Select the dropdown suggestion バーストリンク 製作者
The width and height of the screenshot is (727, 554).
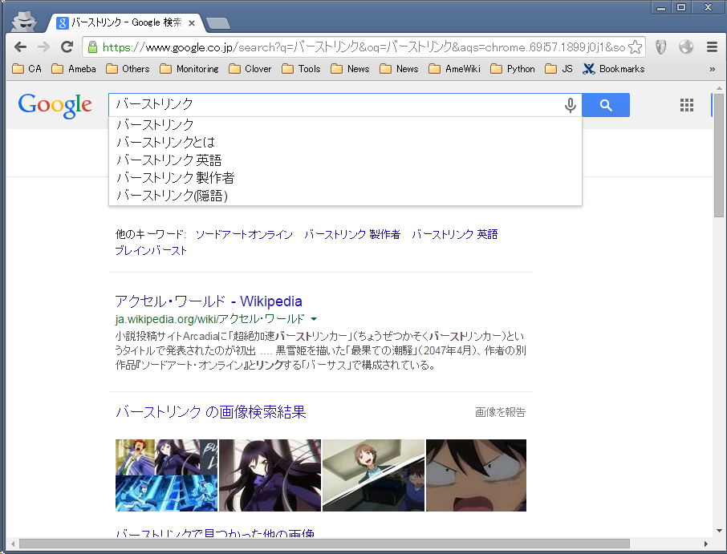(x=345, y=177)
